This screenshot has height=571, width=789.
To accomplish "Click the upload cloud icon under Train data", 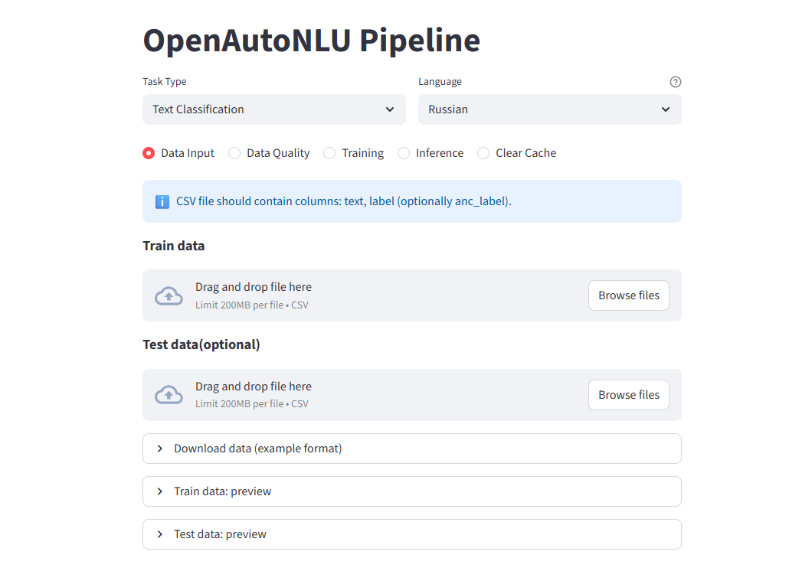I will tap(169, 295).
